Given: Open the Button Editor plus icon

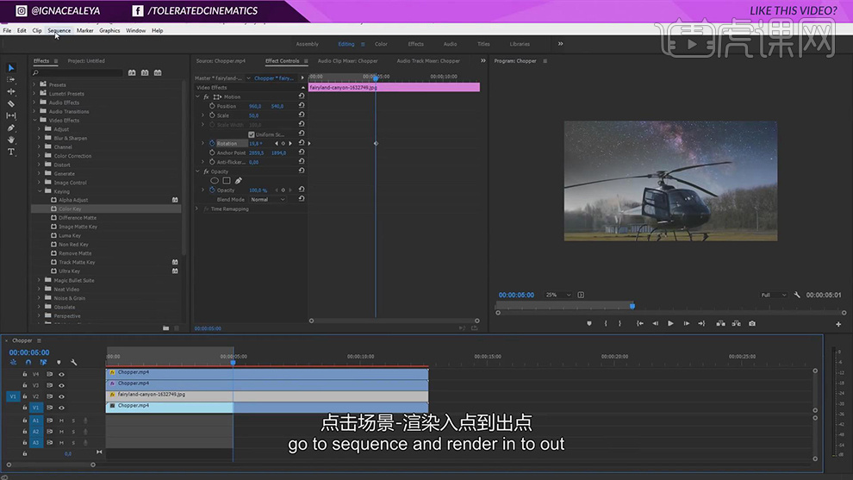Looking at the screenshot, I should coord(838,324).
